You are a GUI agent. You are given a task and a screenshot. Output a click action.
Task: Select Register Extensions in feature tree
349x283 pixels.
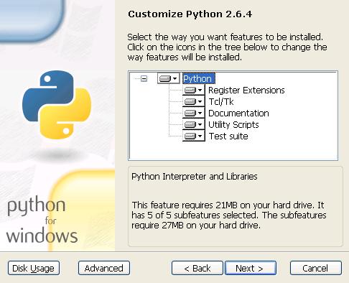(x=246, y=91)
